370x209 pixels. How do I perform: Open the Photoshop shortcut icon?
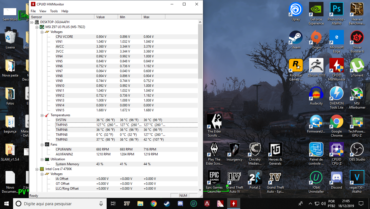[337, 14]
